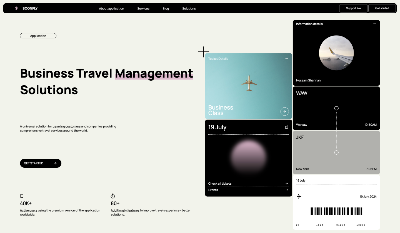
Task: Click the pink blurred sphere graphic
Action: point(248,157)
